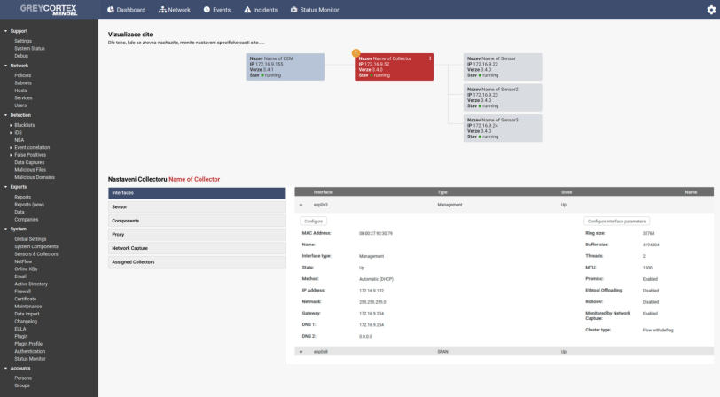
Task: Open System Status in sidebar
Action: coord(29,48)
